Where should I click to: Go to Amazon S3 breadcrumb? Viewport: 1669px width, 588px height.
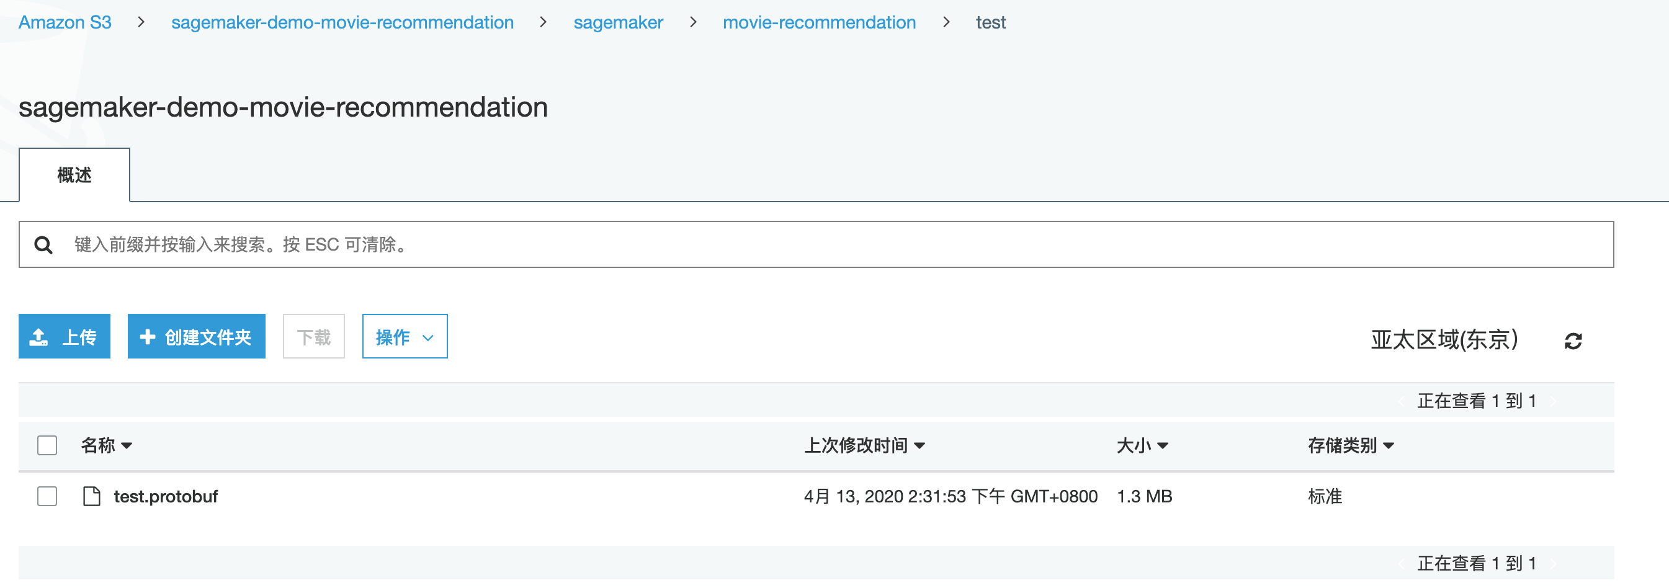pyautogui.click(x=65, y=23)
